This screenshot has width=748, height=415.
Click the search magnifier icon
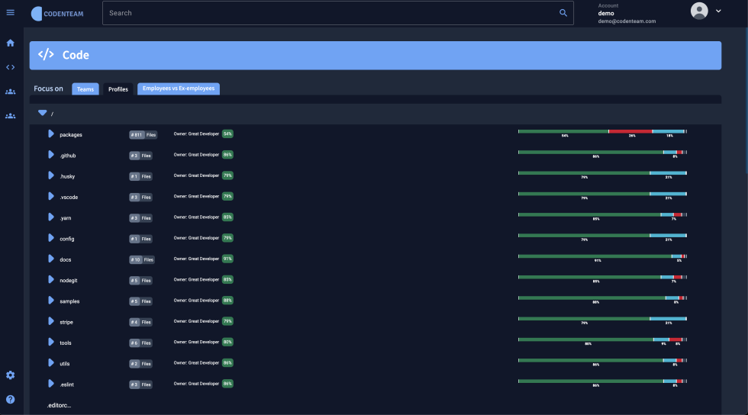[x=563, y=13]
